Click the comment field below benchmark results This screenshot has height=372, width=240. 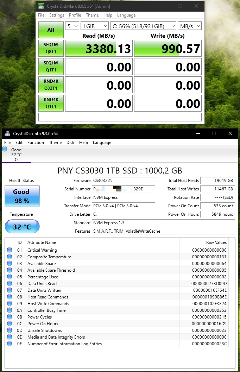pos(120,117)
